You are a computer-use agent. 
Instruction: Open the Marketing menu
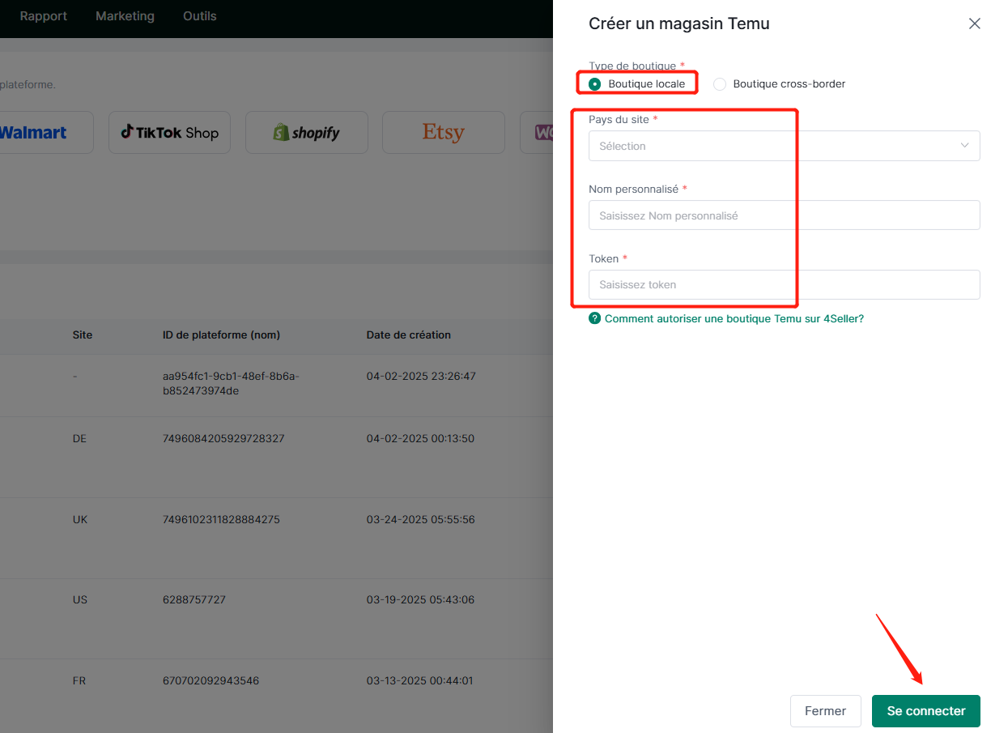point(125,16)
